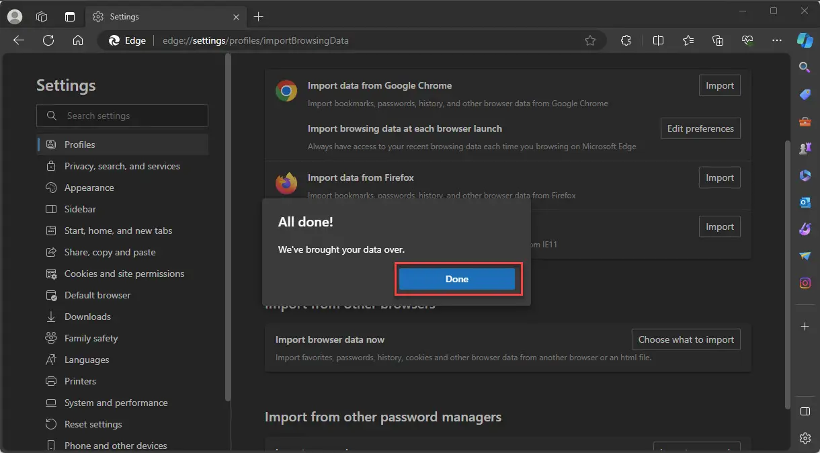Go back with the back arrow
The image size is (820, 453).
pos(19,40)
